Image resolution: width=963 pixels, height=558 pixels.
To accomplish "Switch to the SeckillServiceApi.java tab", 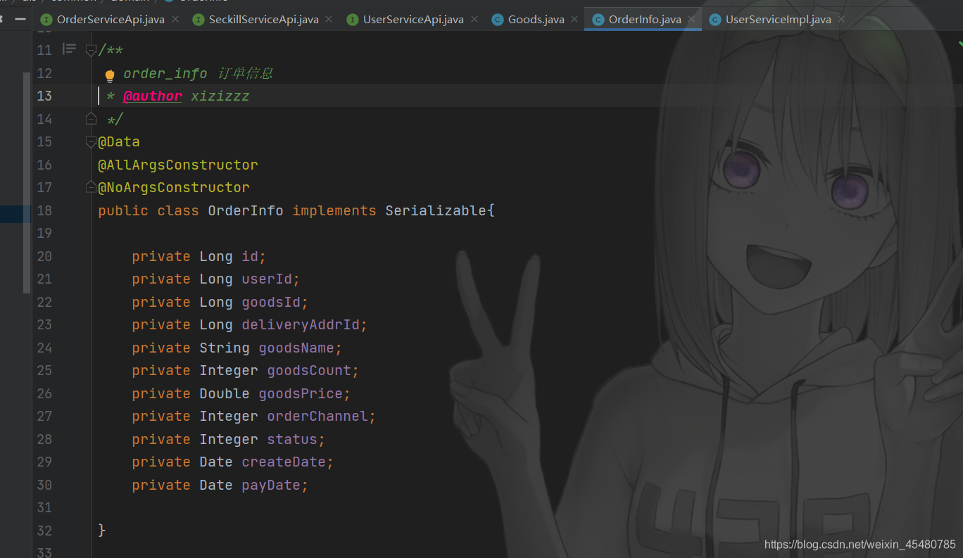I will coord(264,19).
